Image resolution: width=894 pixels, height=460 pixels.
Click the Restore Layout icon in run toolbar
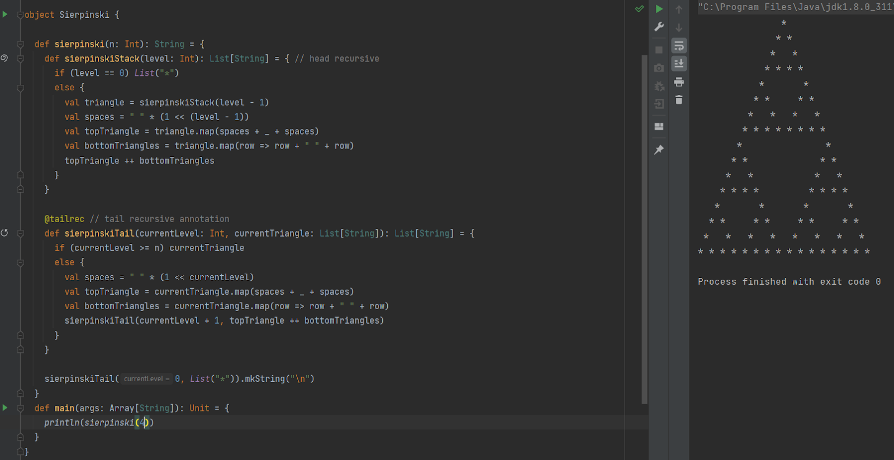click(659, 127)
